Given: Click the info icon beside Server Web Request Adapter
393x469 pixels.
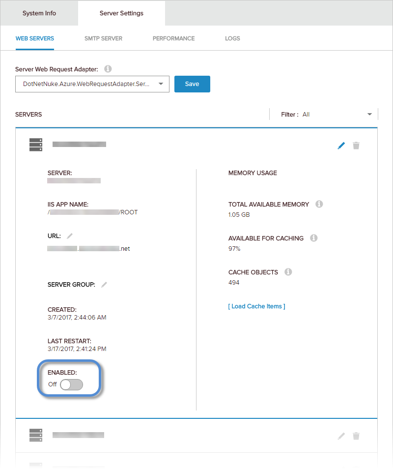Looking at the screenshot, I should (108, 69).
